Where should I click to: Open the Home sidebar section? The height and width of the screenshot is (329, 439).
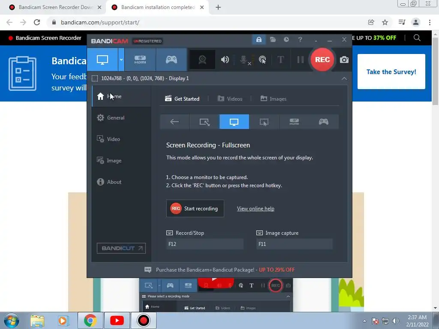tap(121, 96)
